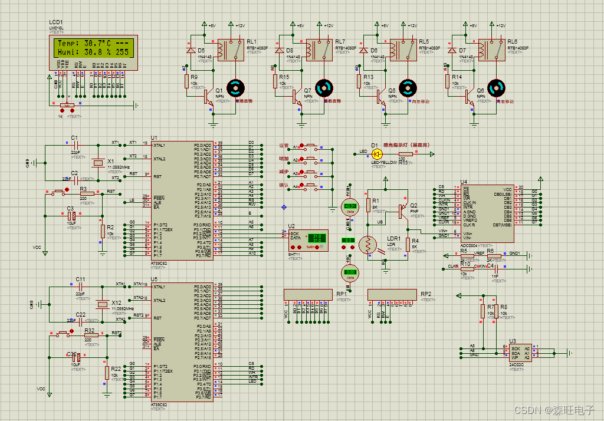Click the LCD text "Humi: 30.8 % 255"
The height and width of the screenshot is (421, 604).
[93, 52]
